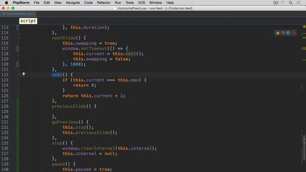Open the Tools menu
This screenshot has width=306, height=172.
(x=130, y=3)
